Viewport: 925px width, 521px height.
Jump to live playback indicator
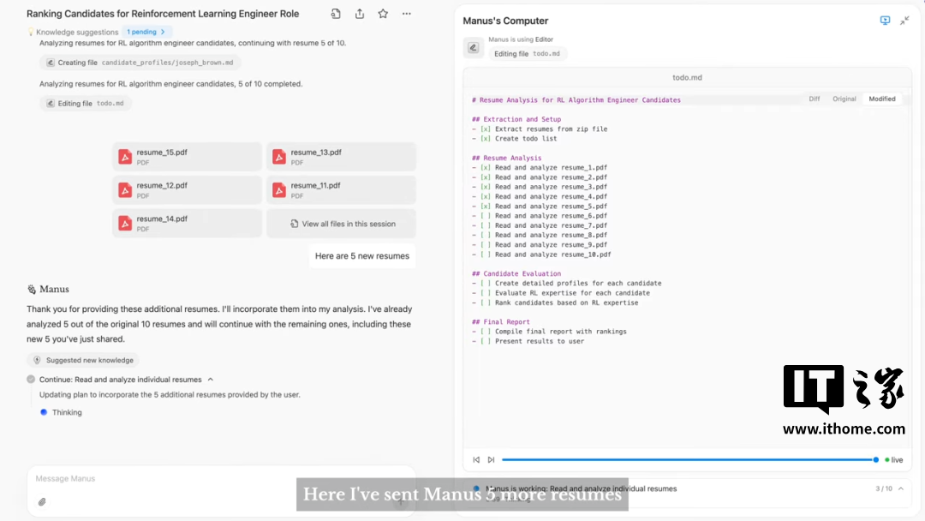pos(893,460)
